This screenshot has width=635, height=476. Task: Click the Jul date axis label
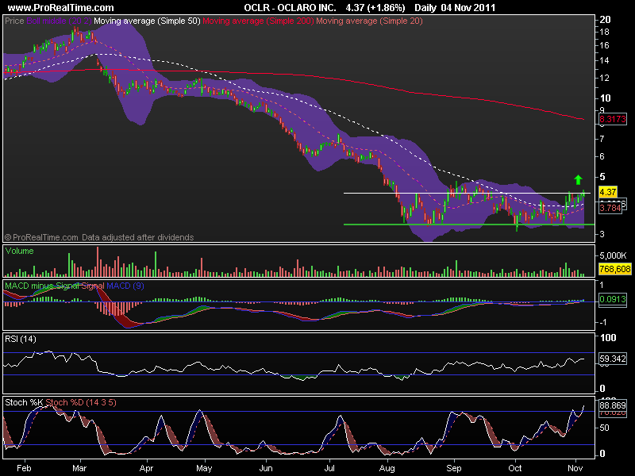coord(329,468)
